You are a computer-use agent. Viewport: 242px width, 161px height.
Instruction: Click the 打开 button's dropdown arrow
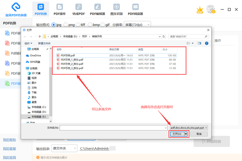tap(186, 134)
